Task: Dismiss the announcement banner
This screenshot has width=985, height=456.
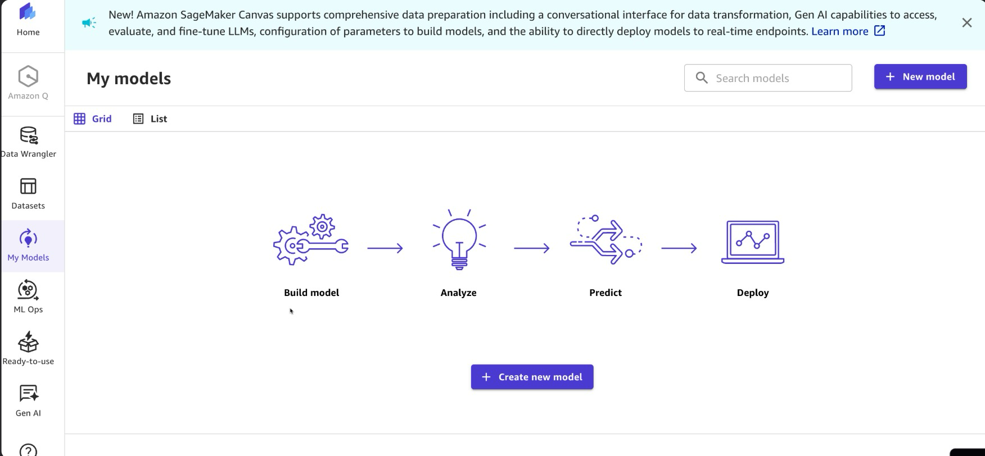Action: coord(966,22)
